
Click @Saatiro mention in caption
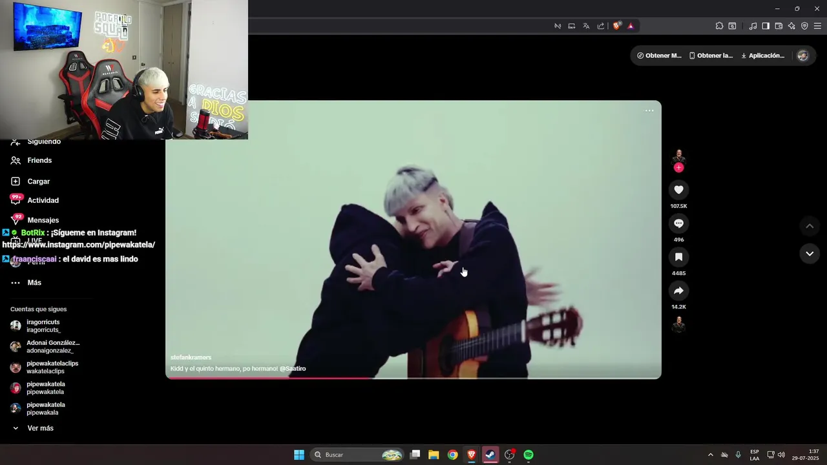tap(293, 369)
